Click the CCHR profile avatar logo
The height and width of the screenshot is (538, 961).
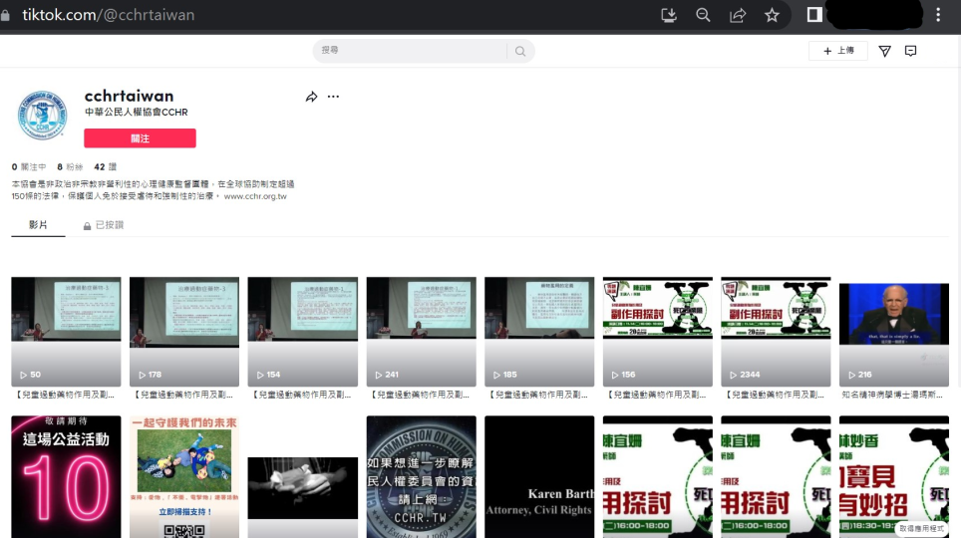point(43,116)
